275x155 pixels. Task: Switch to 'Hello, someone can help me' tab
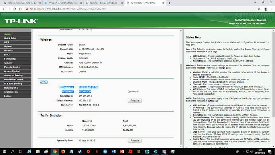[22, 3]
